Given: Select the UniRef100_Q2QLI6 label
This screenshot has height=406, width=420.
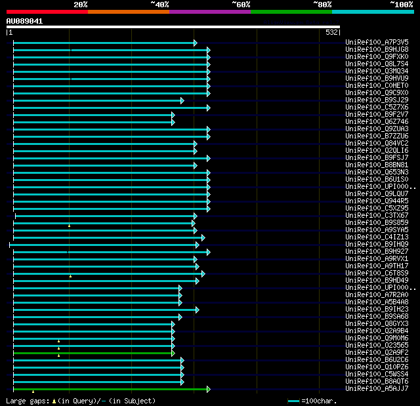Looking at the screenshot, I should (x=377, y=151).
